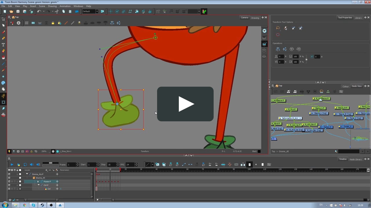371x208 pixels.
Task: Rotate 90 degrees clockwise in Operations
Action: [292, 49]
